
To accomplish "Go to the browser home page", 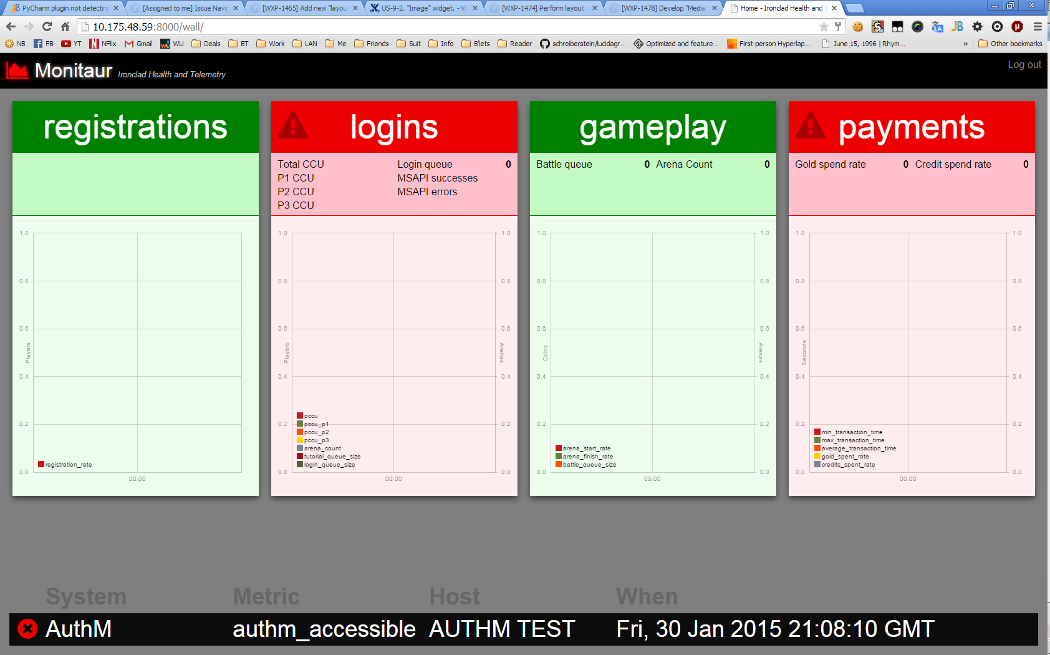I will click(x=65, y=27).
